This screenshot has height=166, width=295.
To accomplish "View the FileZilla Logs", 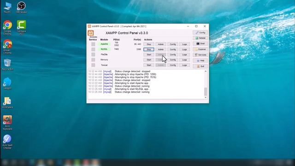I will coord(184,54).
